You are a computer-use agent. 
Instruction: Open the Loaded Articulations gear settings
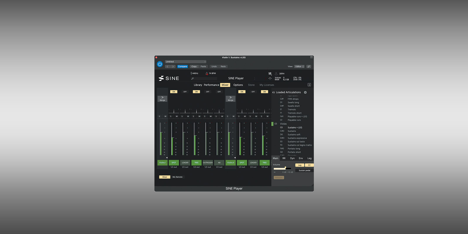pyautogui.click(x=305, y=92)
